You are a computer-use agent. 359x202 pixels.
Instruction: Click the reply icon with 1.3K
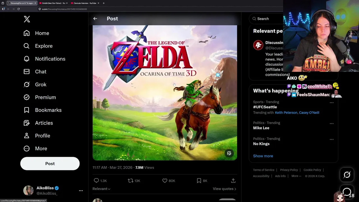tap(96, 181)
